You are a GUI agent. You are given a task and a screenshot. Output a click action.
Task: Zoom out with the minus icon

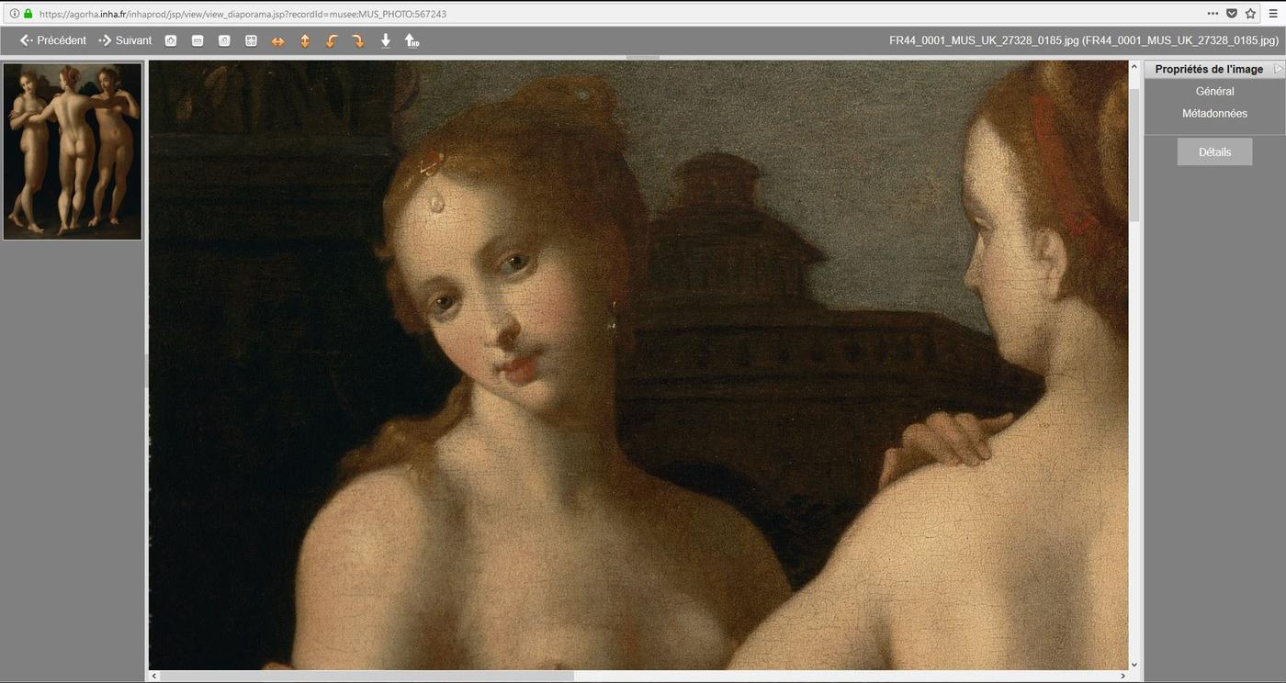click(x=197, y=40)
